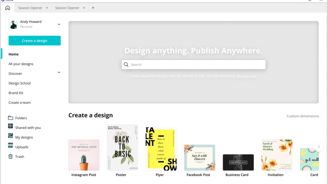
Task: Click the Business Card label
Action: coord(237,175)
